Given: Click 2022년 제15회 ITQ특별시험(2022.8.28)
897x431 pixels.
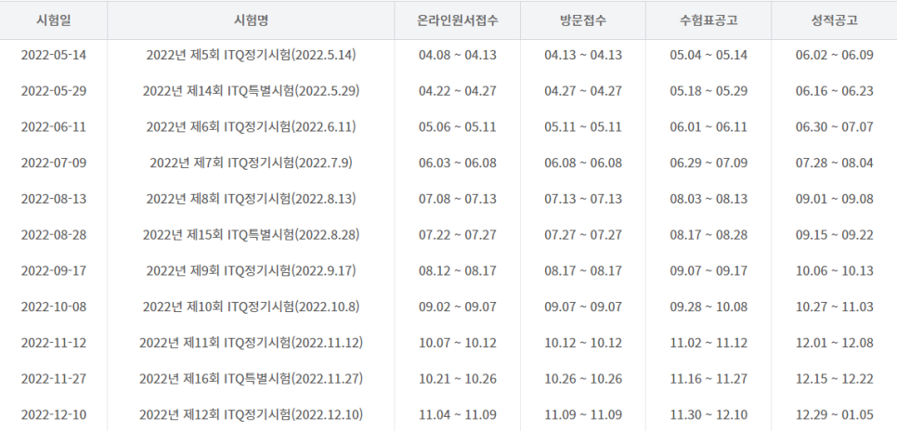Looking at the screenshot, I should click(251, 235).
